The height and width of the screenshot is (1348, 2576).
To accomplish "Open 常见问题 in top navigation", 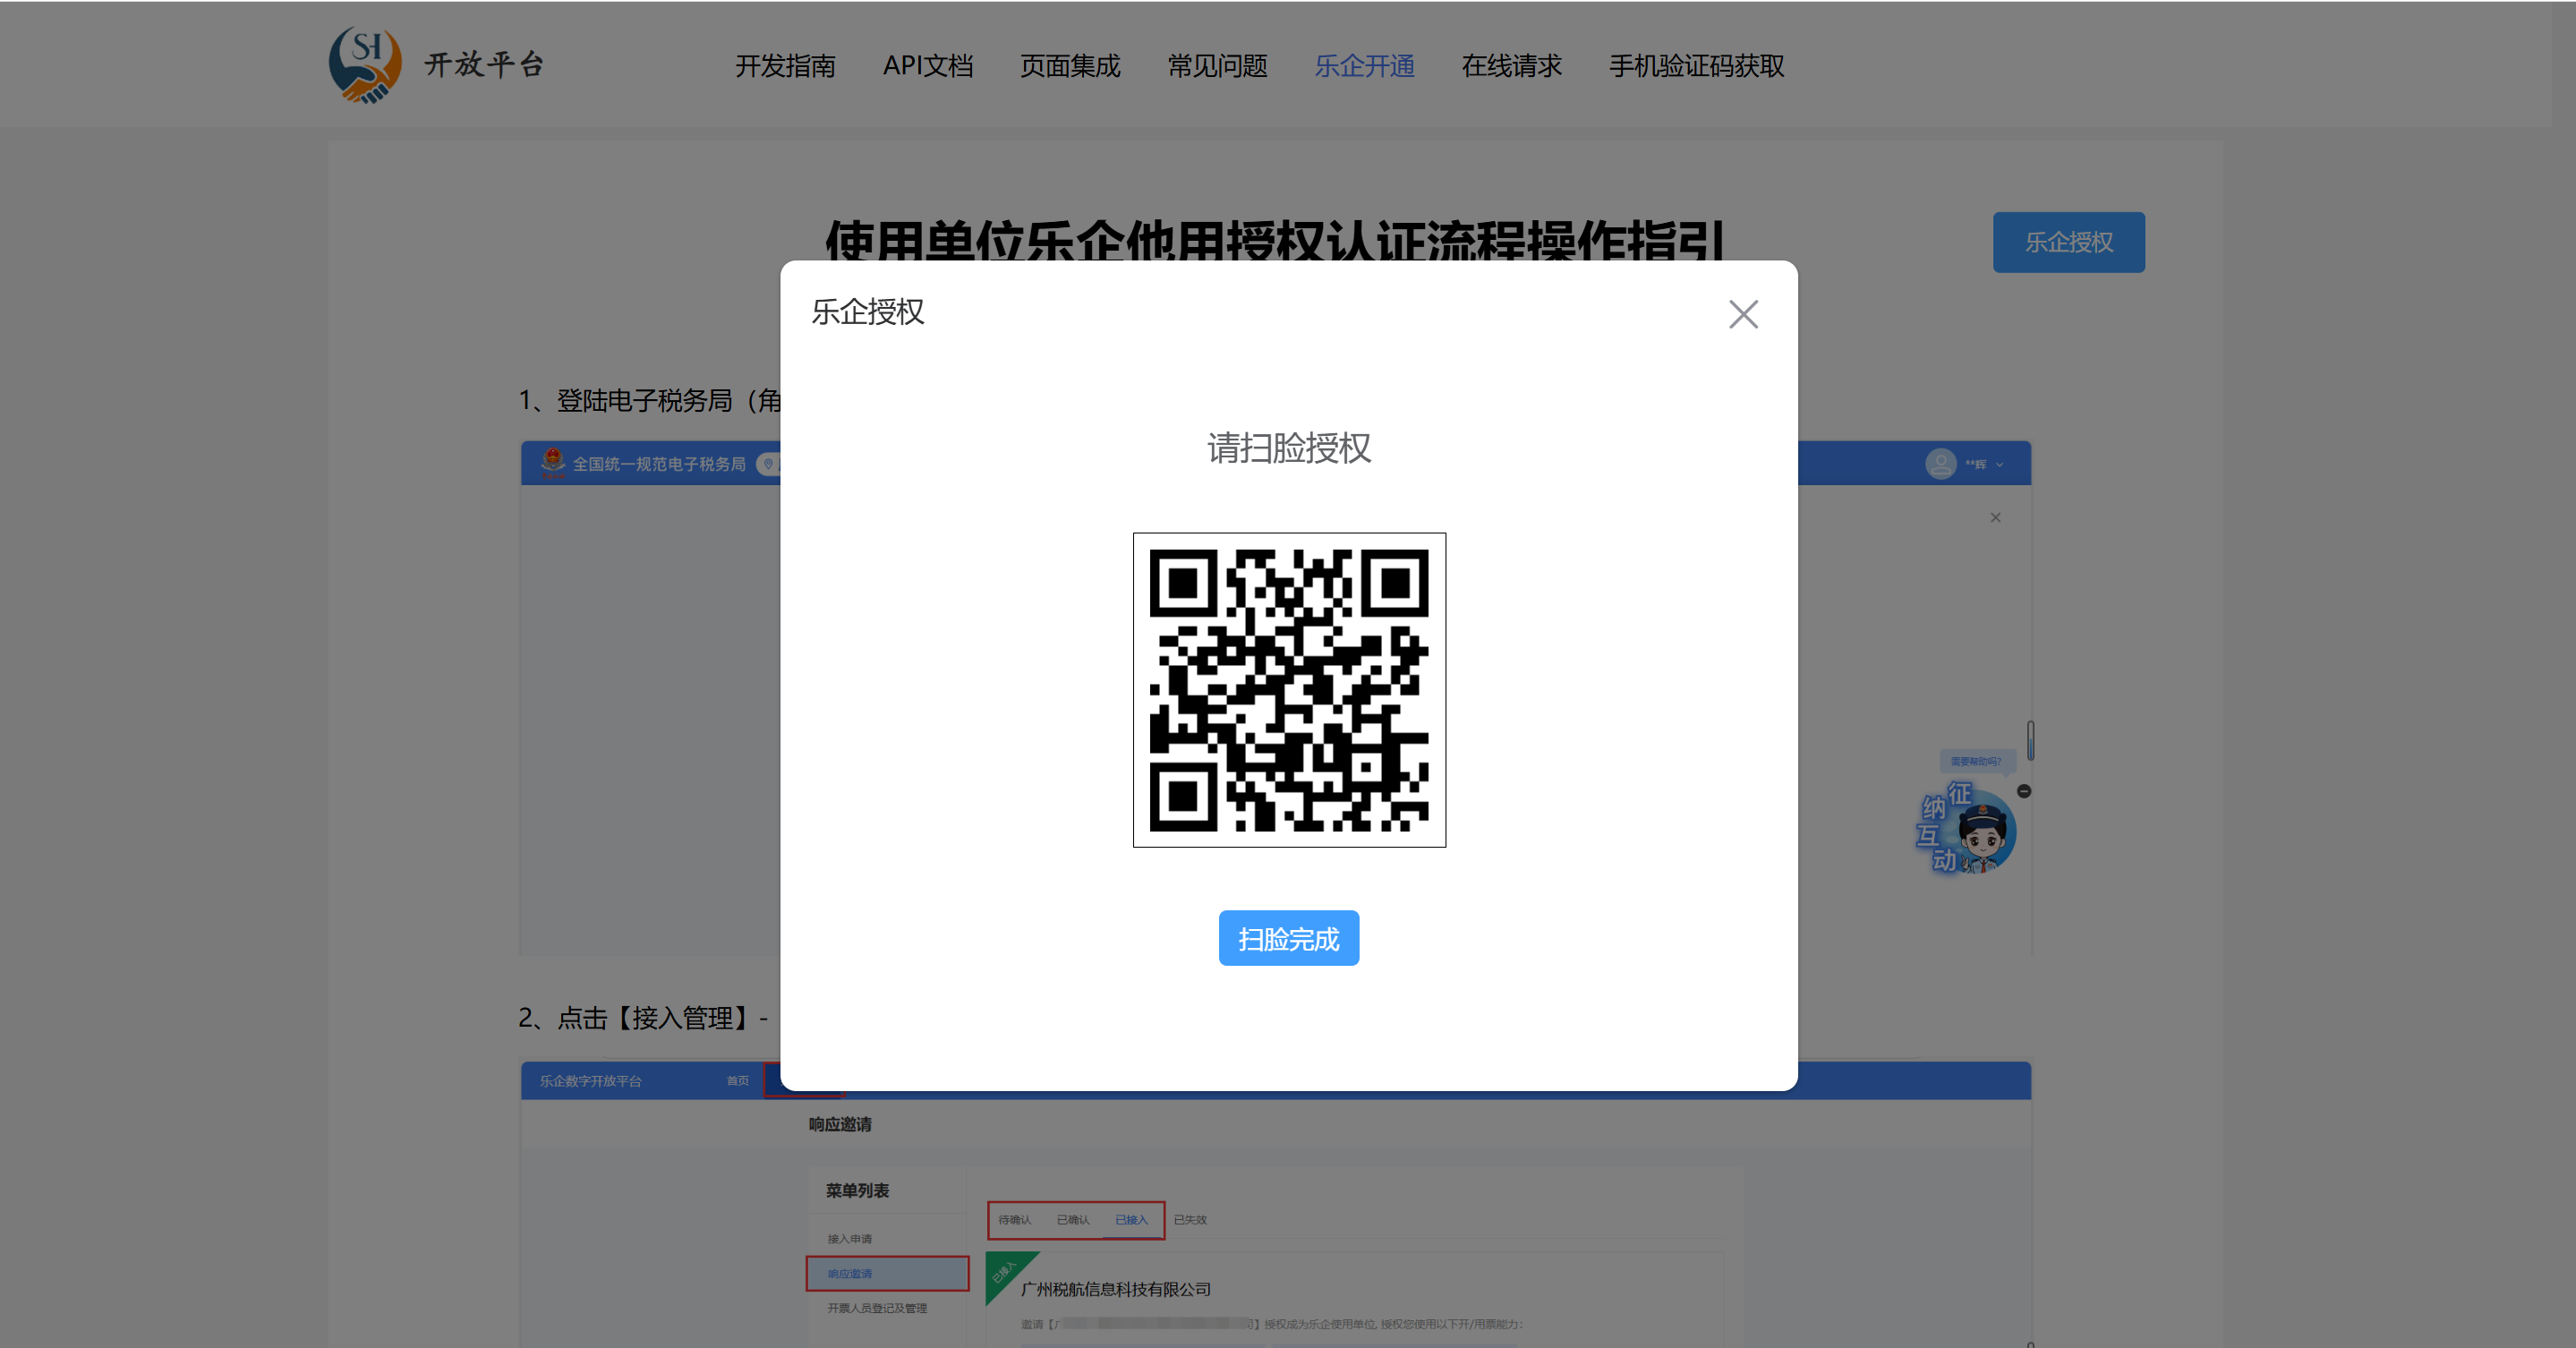I will coord(1217,66).
